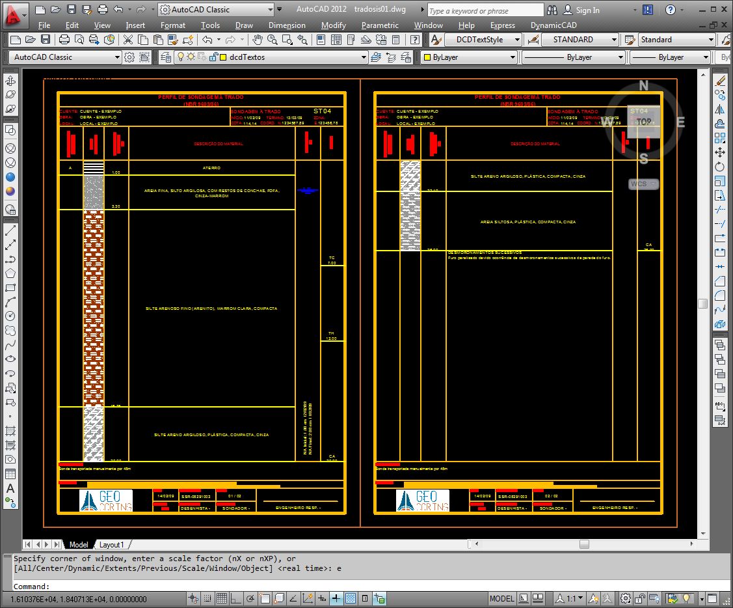Select the Rotate tool
Viewport: 733px width, 608px height.
(x=720, y=167)
